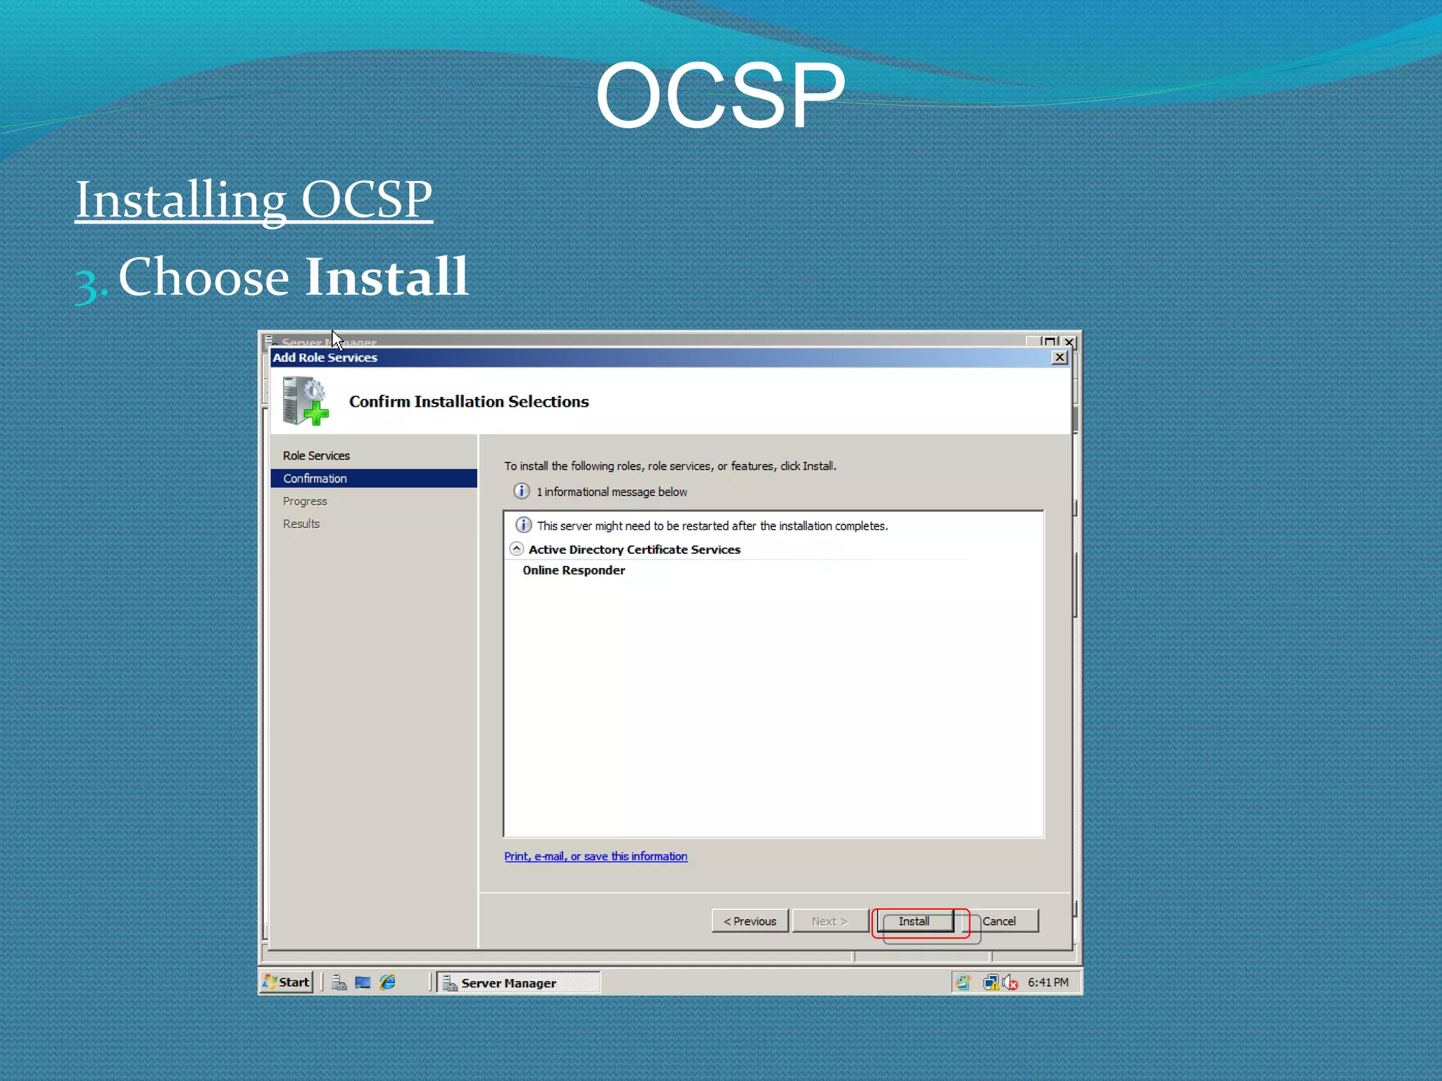Launch Server Manager from the Quick Launch icon
The height and width of the screenshot is (1081, 1442).
pyautogui.click(x=339, y=982)
